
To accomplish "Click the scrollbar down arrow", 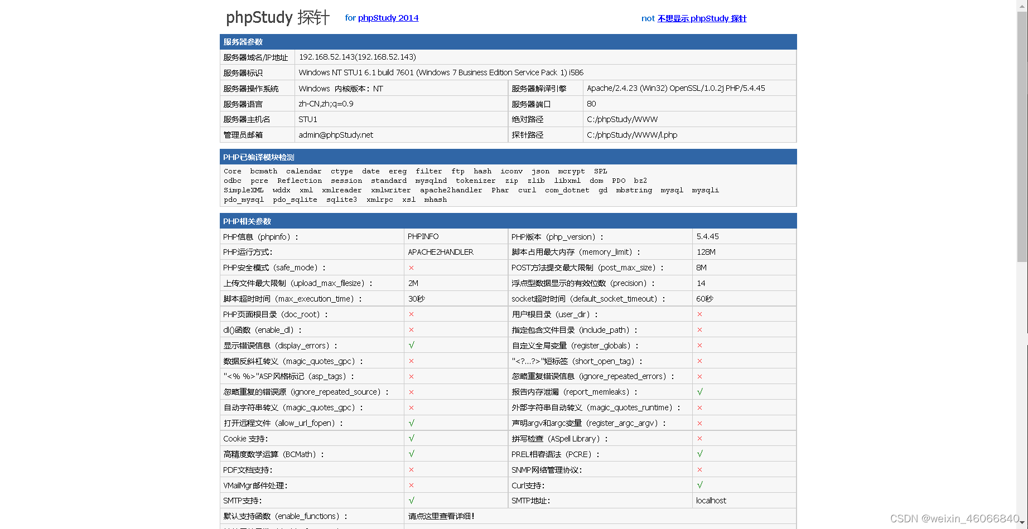I will pos(1022,524).
